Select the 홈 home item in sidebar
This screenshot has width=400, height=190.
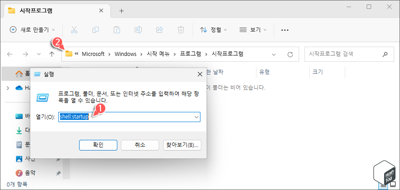pos(23,74)
